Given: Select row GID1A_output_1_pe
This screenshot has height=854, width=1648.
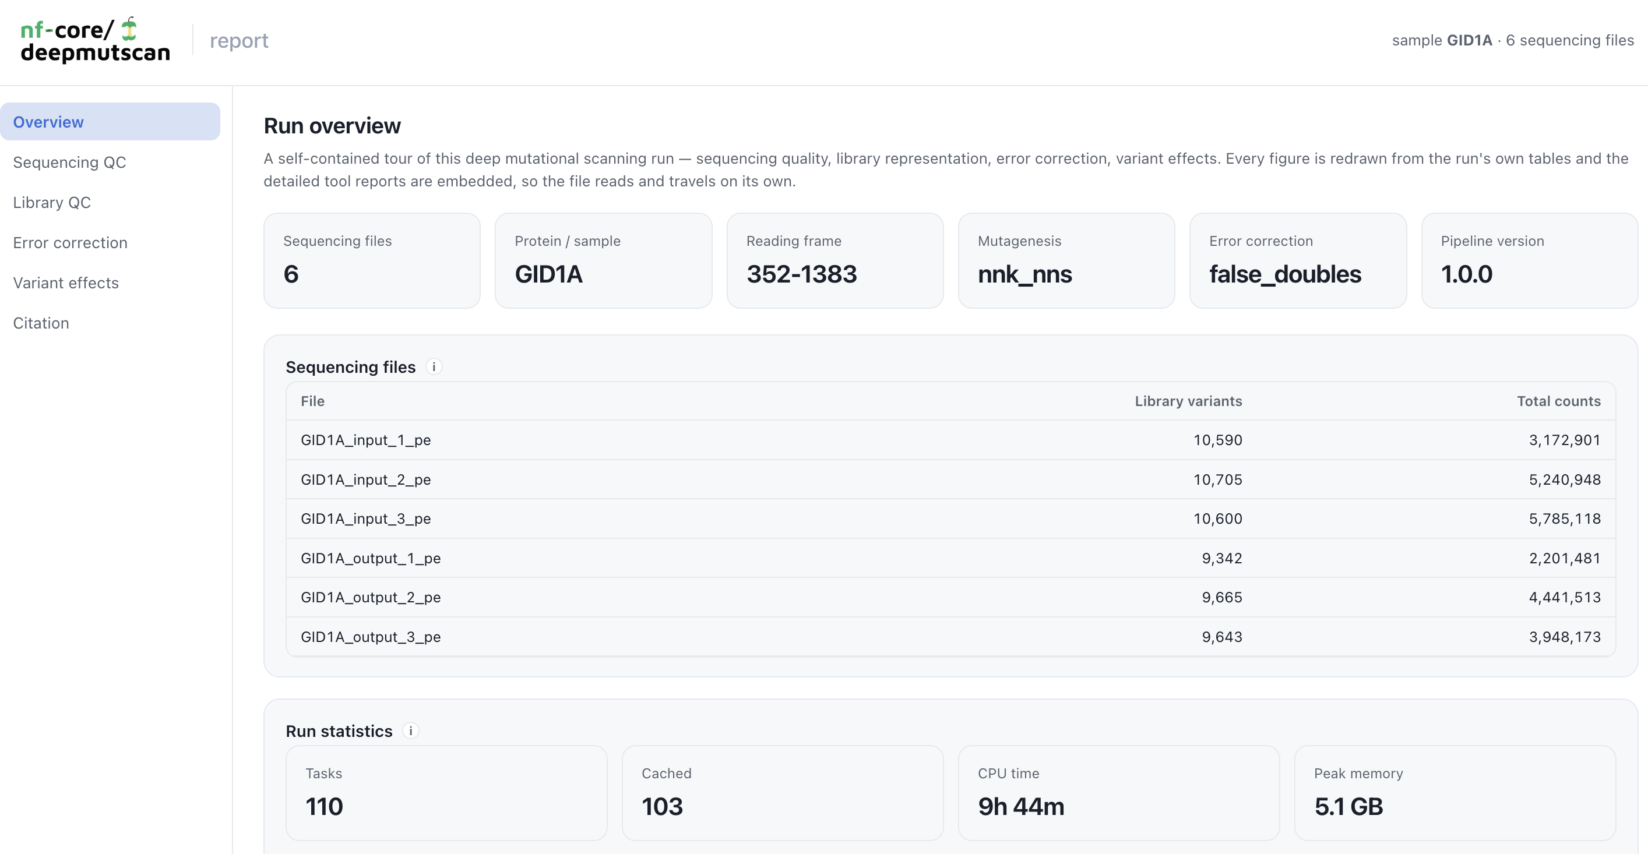Looking at the screenshot, I should click(x=950, y=558).
